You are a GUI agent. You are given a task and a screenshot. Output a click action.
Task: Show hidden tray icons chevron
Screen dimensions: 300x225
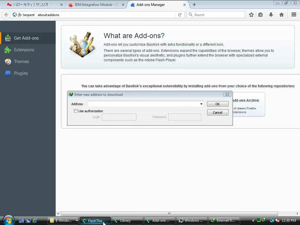253,221
